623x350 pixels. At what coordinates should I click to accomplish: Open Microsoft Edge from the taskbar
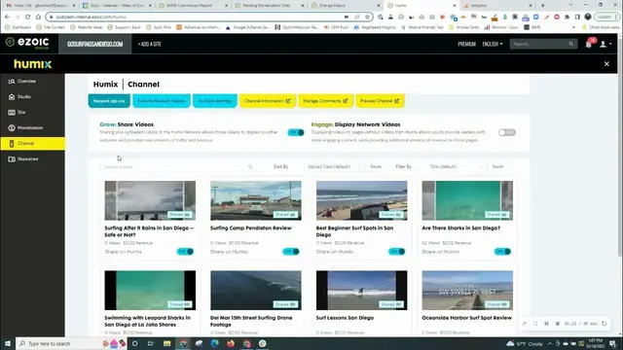214,343
